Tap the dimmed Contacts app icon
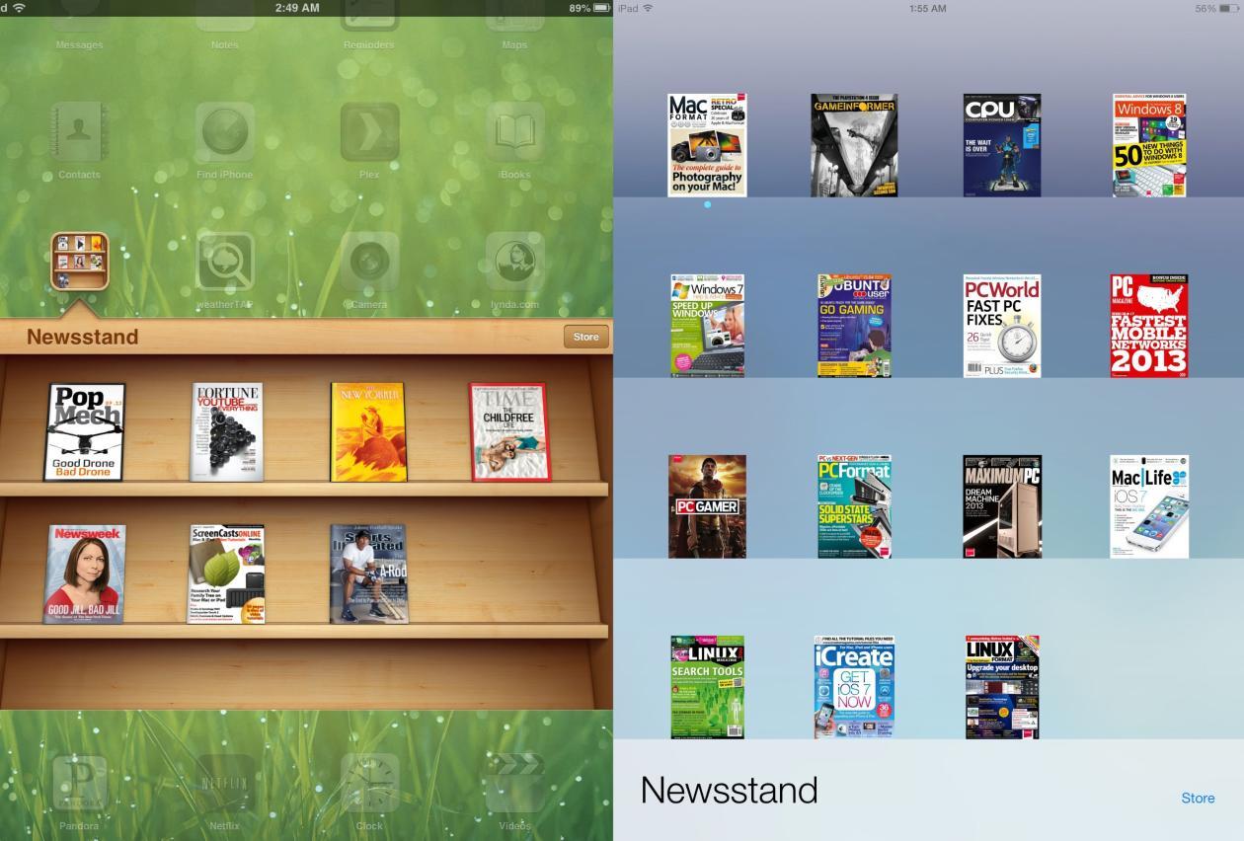The width and height of the screenshot is (1244, 841). click(80, 131)
